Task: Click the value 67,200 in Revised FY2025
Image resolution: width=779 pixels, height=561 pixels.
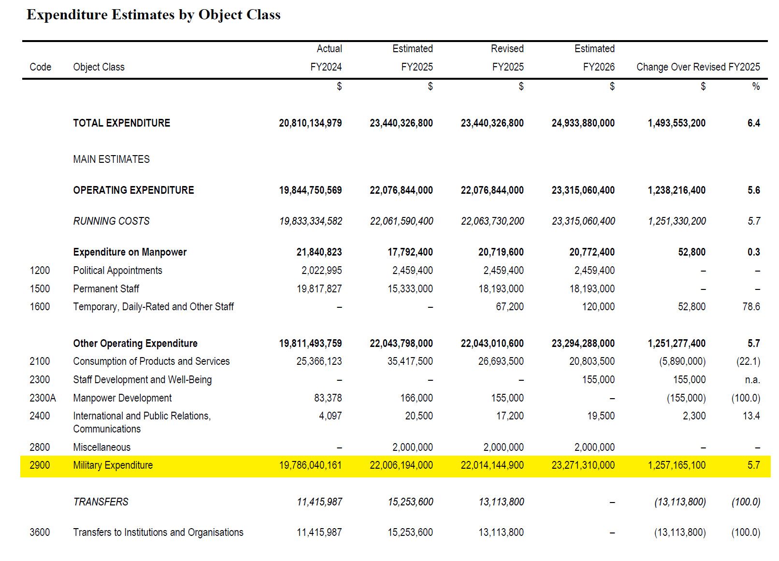Action: pos(510,306)
